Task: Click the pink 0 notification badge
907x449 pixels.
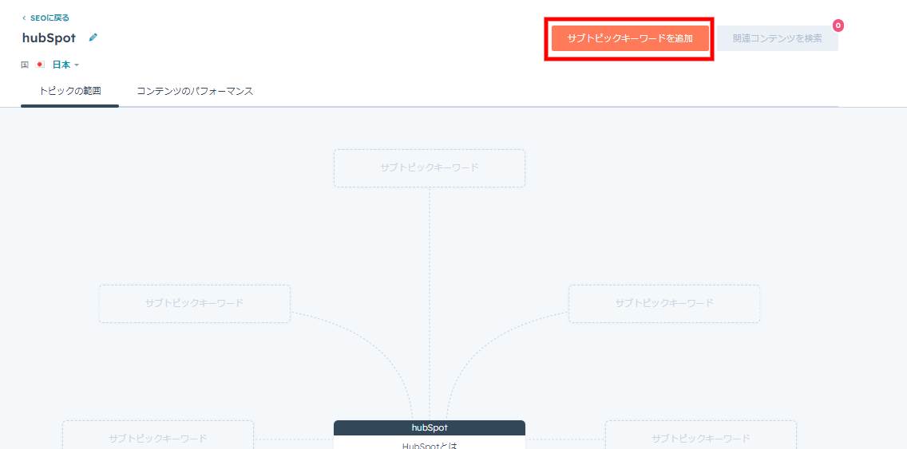Action: point(838,26)
